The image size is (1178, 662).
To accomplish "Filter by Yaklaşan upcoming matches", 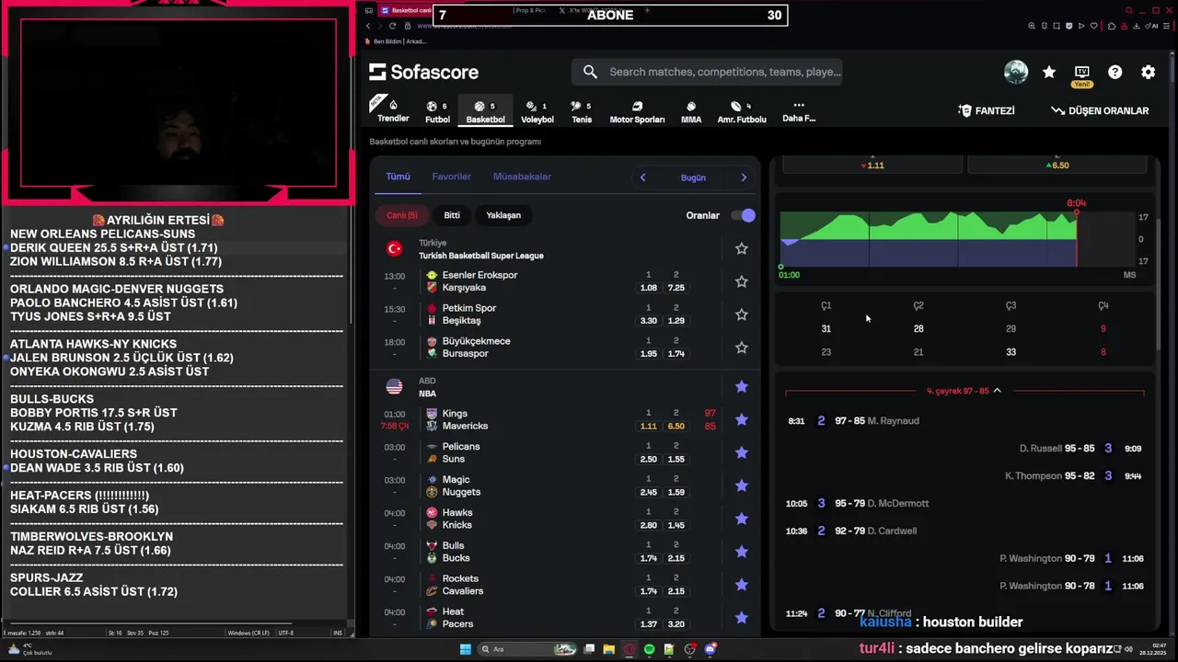I will pos(503,215).
